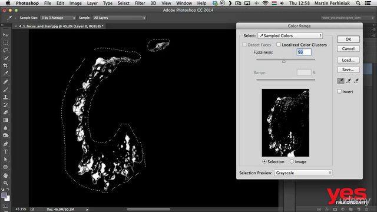Check the Invert option
The image size is (377, 212).
tap(339, 92)
